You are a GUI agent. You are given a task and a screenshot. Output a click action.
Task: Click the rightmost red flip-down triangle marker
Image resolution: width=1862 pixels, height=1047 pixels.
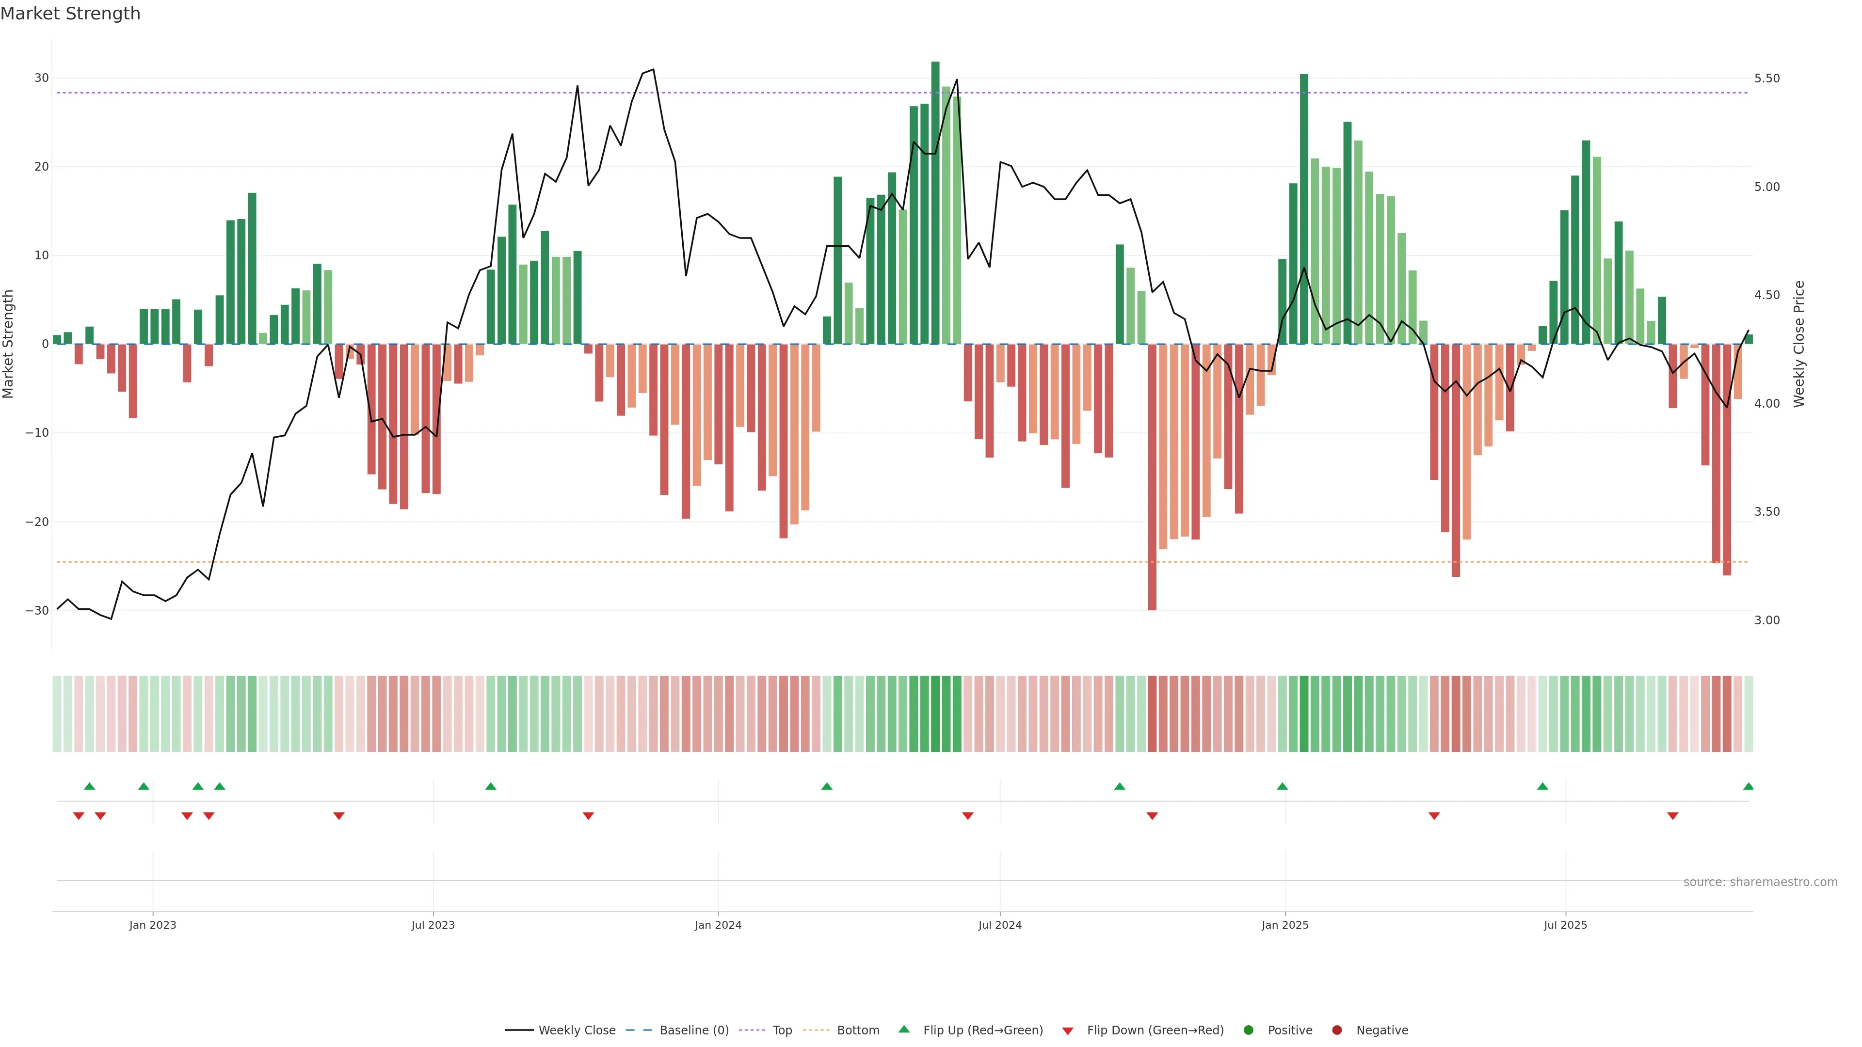1672,816
